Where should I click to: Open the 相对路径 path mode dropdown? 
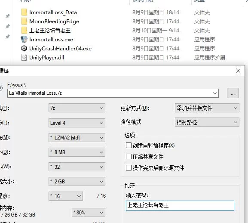[207, 122]
